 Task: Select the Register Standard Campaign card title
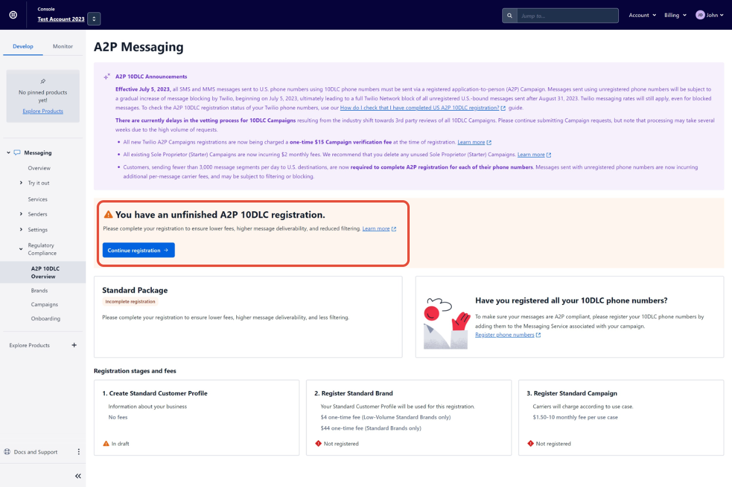tap(571, 393)
